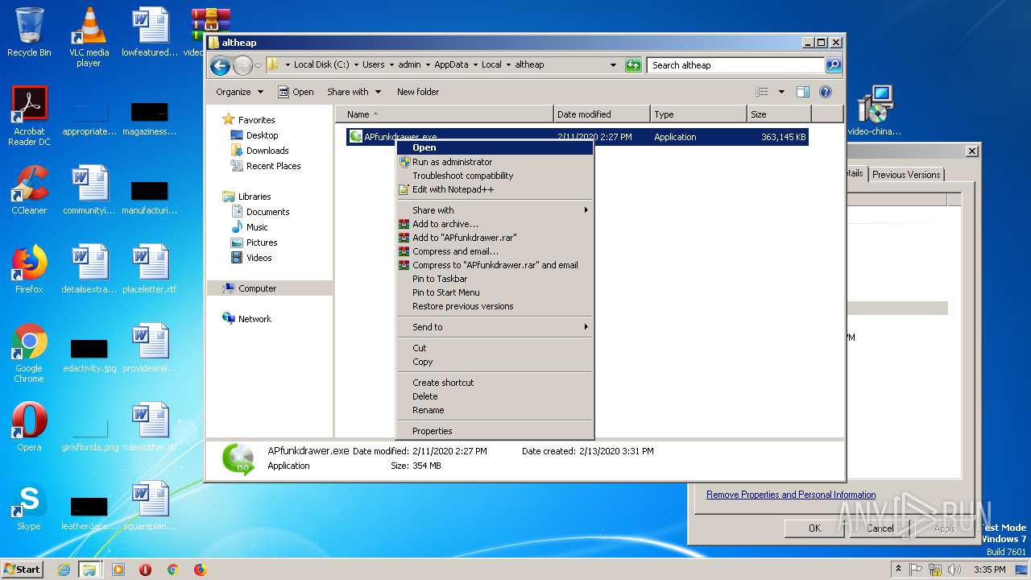
Task: Open Explorer help question mark
Action: [x=826, y=92]
